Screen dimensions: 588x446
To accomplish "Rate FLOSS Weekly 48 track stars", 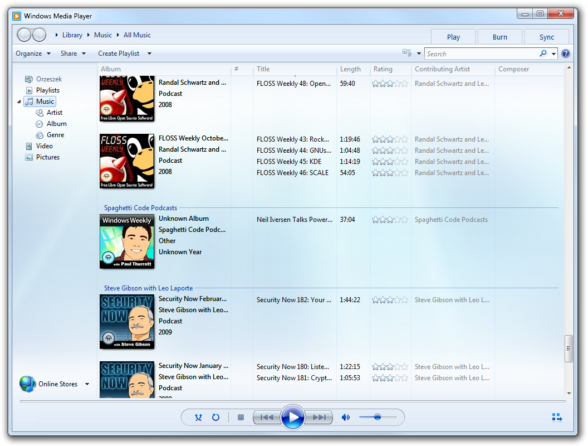I will pyautogui.click(x=390, y=84).
